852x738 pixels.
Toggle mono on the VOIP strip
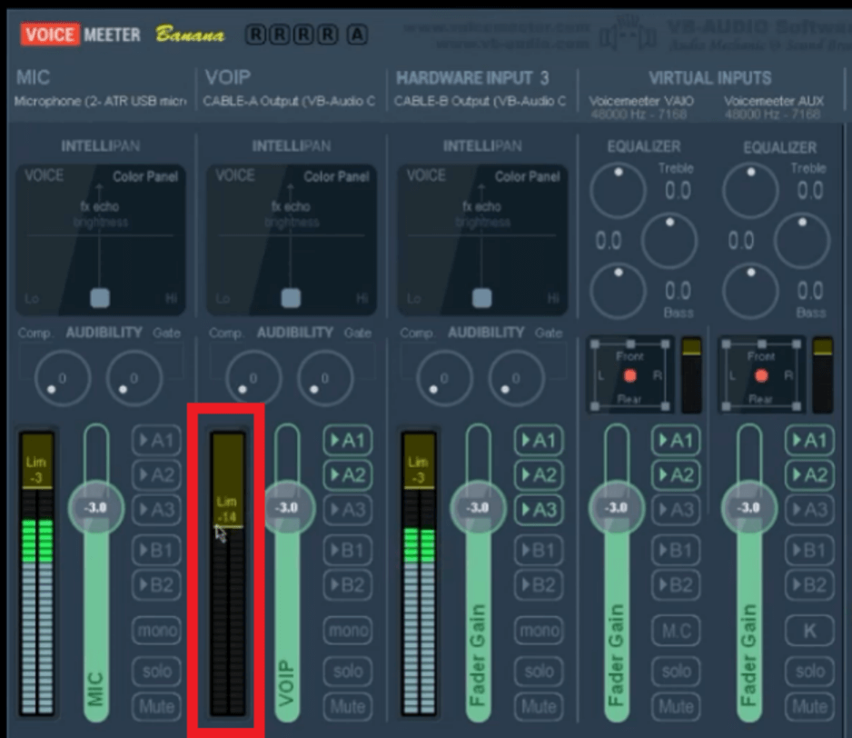click(348, 631)
